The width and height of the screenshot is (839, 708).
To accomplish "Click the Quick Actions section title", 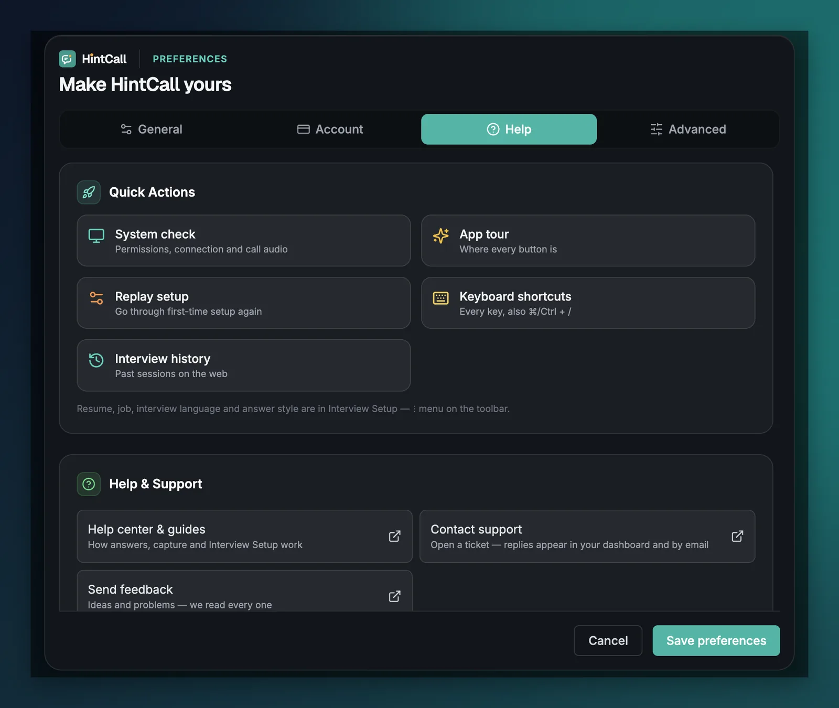I will (x=152, y=192).
